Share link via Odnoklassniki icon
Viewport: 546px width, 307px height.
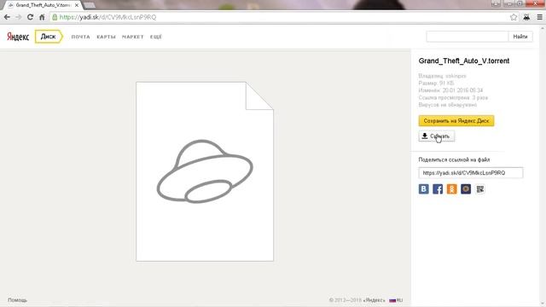tap(451, 189)
